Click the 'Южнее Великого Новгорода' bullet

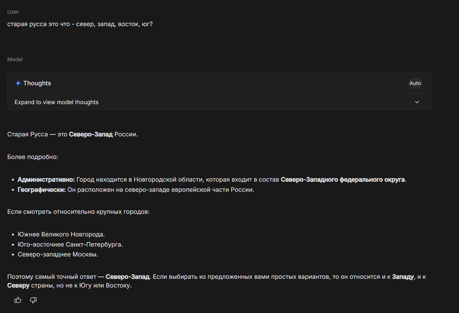click(x=61, y=234)
